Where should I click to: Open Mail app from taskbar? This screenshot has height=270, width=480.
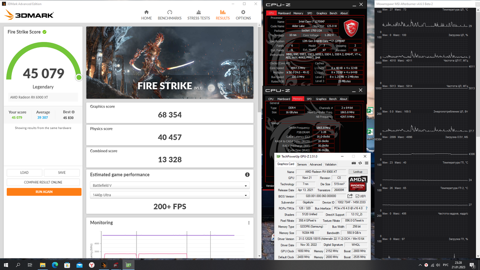pyautogui.click(x=79, y=265)
